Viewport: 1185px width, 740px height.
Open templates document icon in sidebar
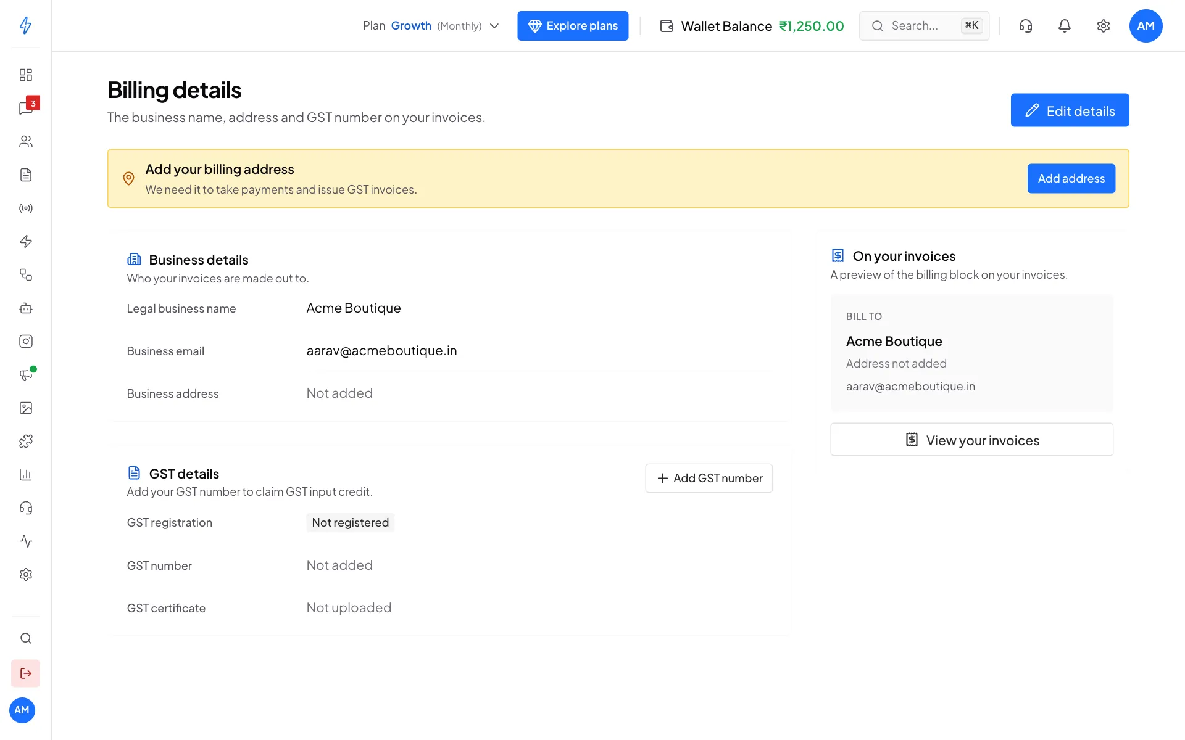pos(25,175)
